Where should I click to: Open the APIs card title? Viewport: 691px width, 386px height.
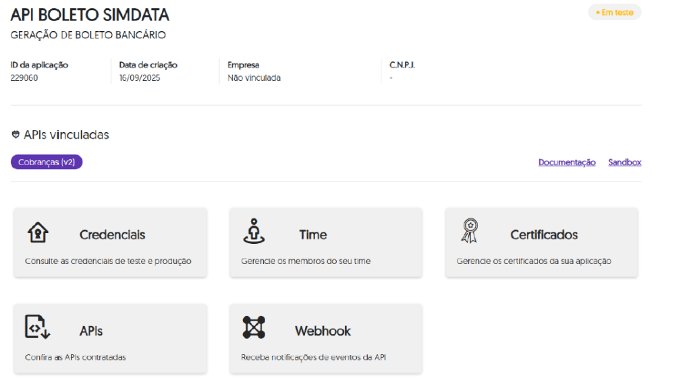tap(91, 331)
